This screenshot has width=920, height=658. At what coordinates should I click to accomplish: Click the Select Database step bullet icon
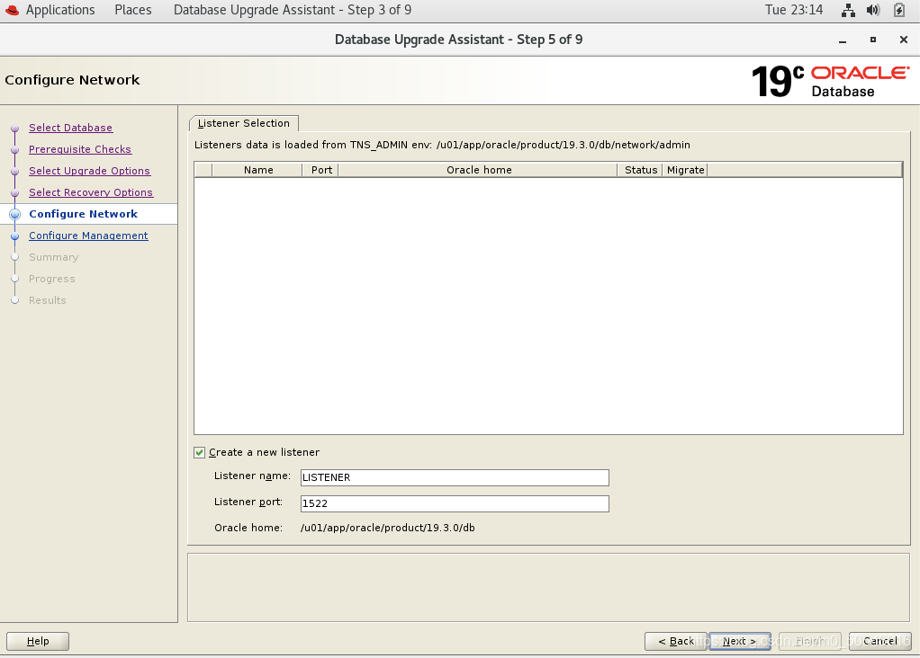pyautogui.click(x=15, y=129)
